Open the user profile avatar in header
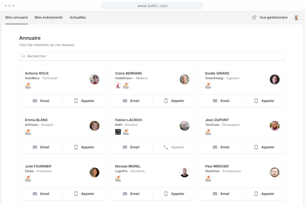The height and width of the screenshot is (205, 305). [x=297, y=17]
